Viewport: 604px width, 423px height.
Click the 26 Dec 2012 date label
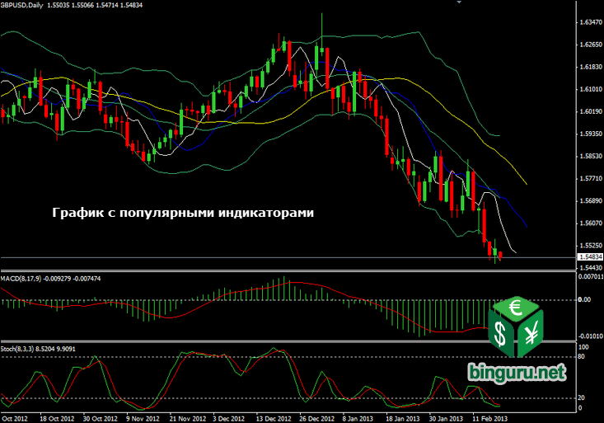click(x=316, y=419)
